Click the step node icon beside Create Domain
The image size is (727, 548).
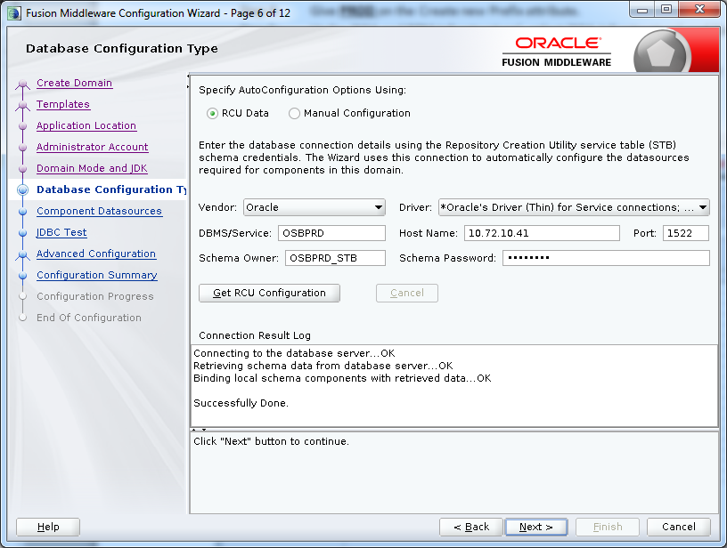click(23, 84)
